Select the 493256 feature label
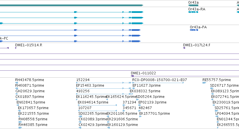 (x=83, y=91)
